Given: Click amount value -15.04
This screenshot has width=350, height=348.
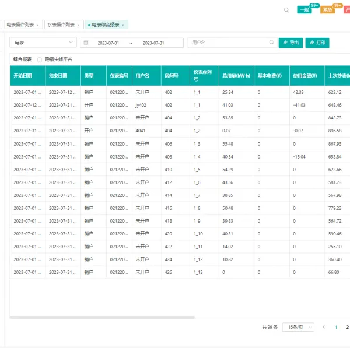Looking at the screenshot, I should point(299,157).
